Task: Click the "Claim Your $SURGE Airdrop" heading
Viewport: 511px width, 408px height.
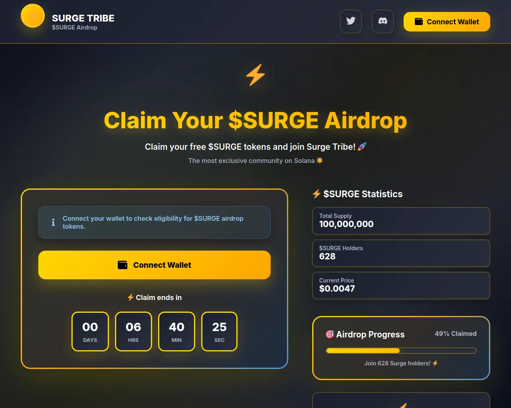Action: point(255,120)
